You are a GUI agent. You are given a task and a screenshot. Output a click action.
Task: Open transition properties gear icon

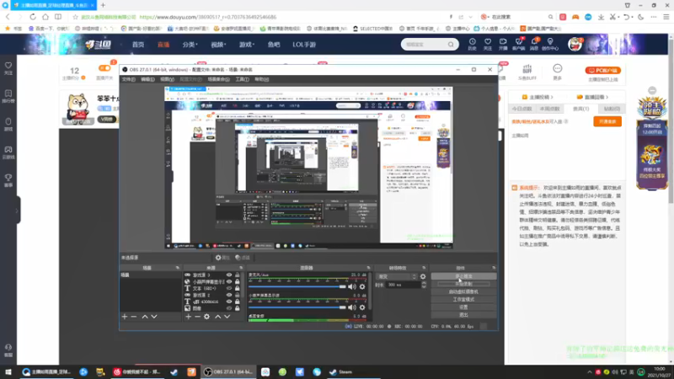pos(423,277)
